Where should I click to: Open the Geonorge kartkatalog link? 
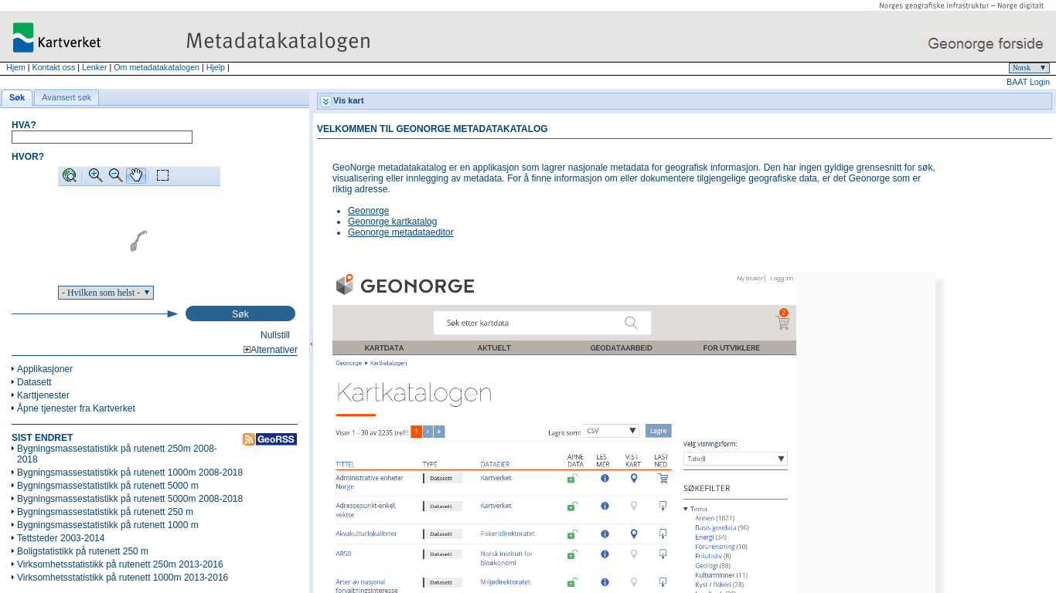click(392, 222)
